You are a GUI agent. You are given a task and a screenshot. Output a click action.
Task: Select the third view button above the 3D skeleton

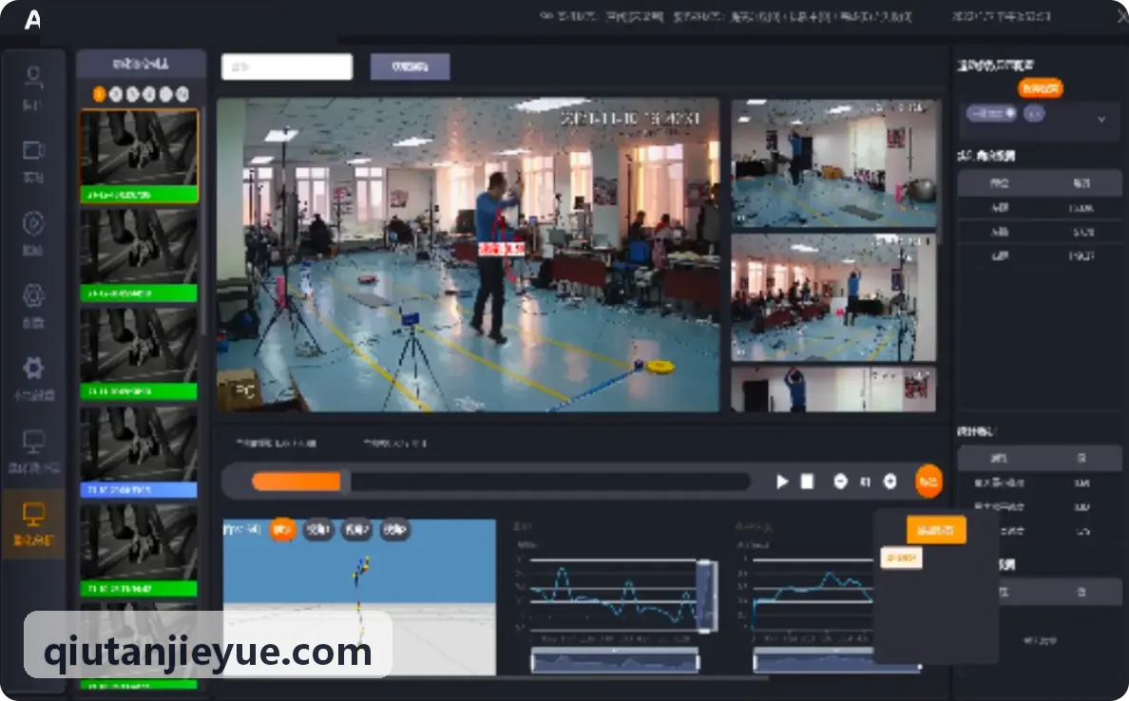[357, 530]
